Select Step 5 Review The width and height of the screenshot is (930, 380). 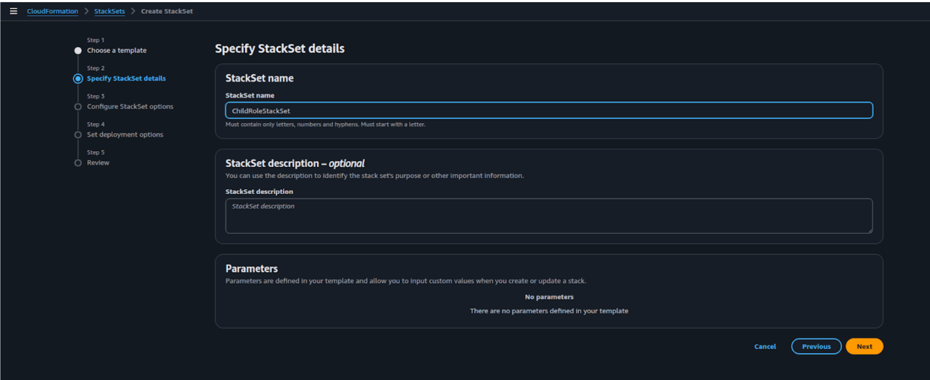98,163
